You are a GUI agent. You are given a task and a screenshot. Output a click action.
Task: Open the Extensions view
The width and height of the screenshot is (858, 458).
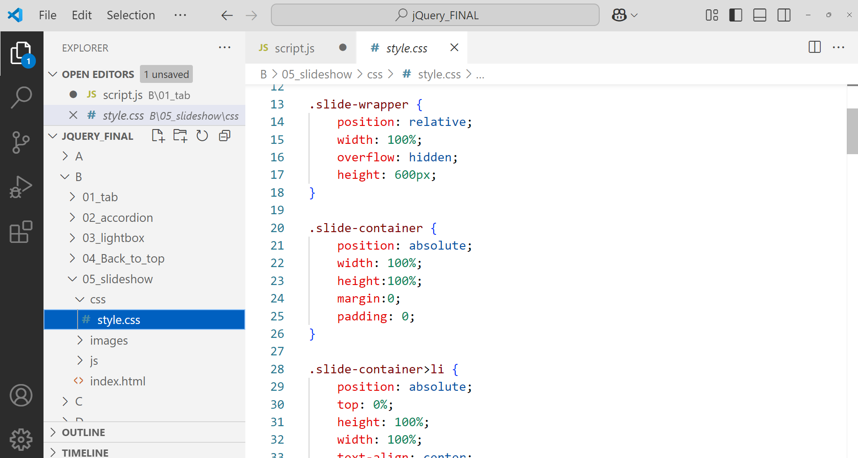click(21, 232)
